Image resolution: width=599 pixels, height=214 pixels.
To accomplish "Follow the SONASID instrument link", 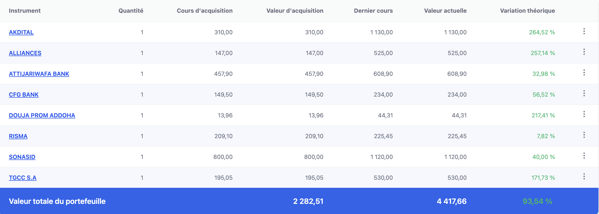I will click(22, 157).
